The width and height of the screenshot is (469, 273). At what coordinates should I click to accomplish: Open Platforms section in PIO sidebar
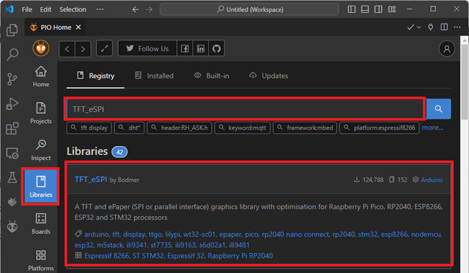click(x=41, y=261)
